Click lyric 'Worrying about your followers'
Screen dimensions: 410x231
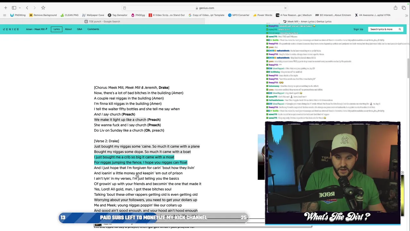[145, 200]
